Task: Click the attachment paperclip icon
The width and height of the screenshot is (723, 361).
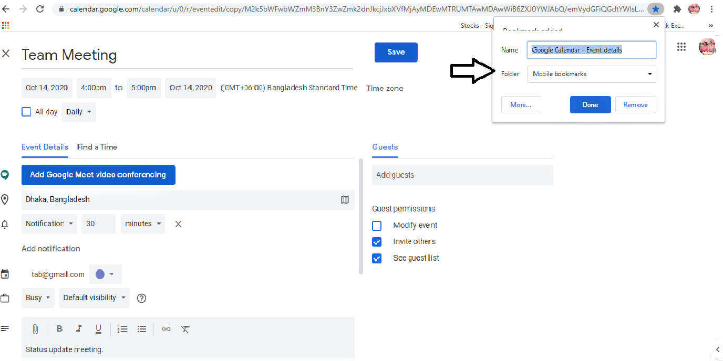Action: (x=35, y=329)
